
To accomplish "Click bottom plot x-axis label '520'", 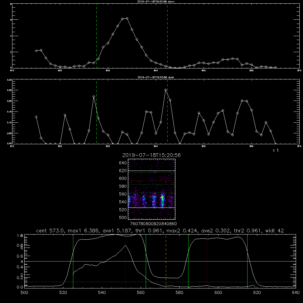I will click(63, 293).
